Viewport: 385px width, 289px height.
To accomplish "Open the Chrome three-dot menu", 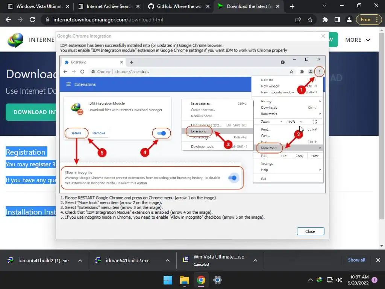I will point(377,20).
